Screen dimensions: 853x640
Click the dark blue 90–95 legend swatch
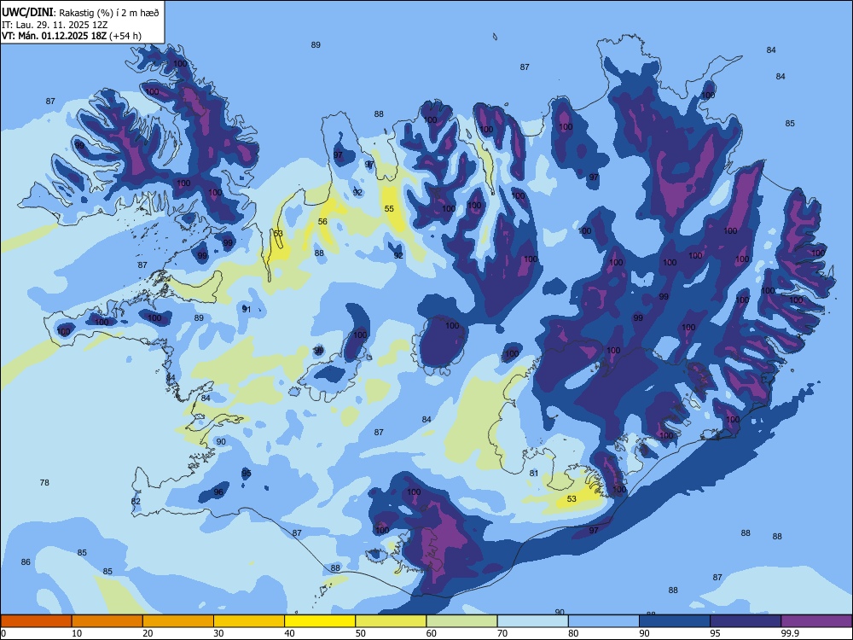675,621
